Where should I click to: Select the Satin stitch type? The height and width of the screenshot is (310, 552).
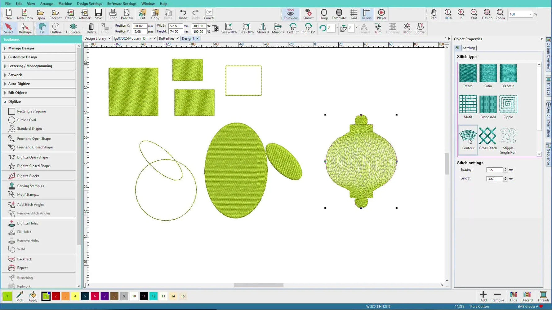tap(488, 76)
